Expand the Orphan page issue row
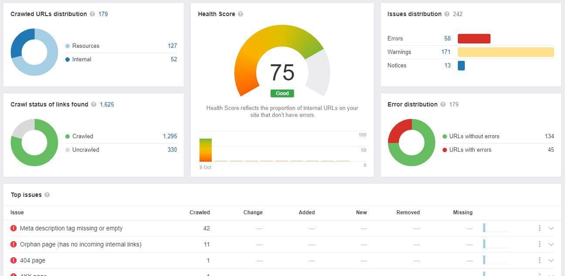 coord(551,244)
